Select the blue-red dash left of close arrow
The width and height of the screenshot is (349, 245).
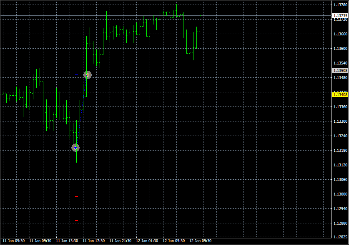pyautogui.click(x=77, y=75)
